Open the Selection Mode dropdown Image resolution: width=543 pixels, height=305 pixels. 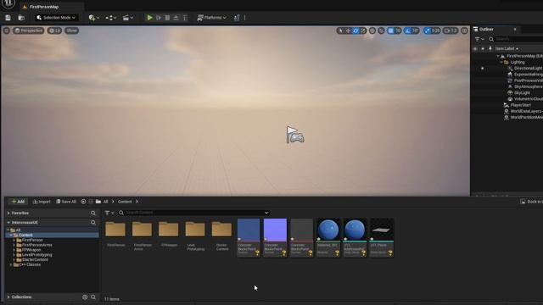(56, 18)
